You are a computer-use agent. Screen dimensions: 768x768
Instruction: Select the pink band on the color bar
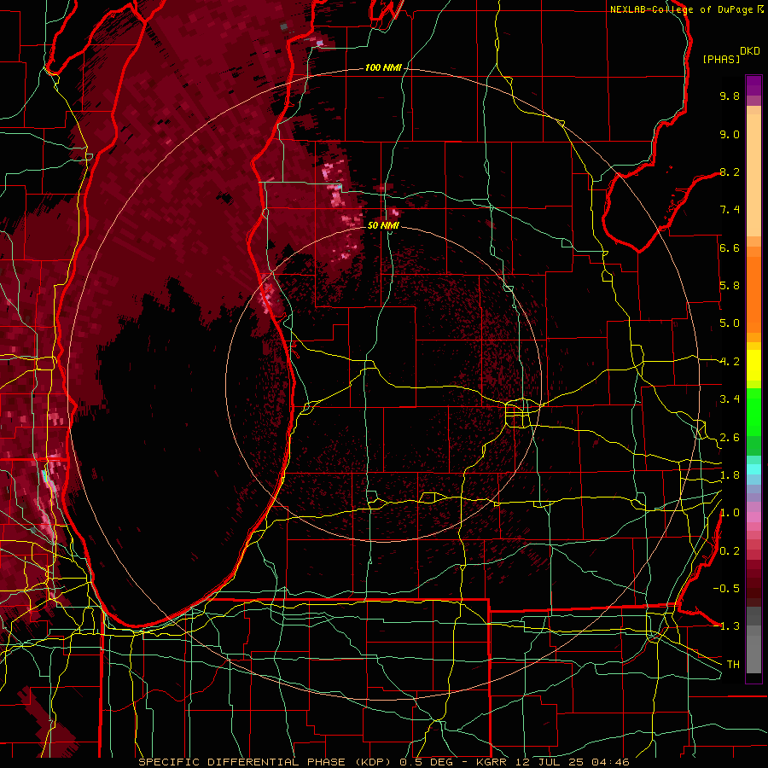(753, 517)
